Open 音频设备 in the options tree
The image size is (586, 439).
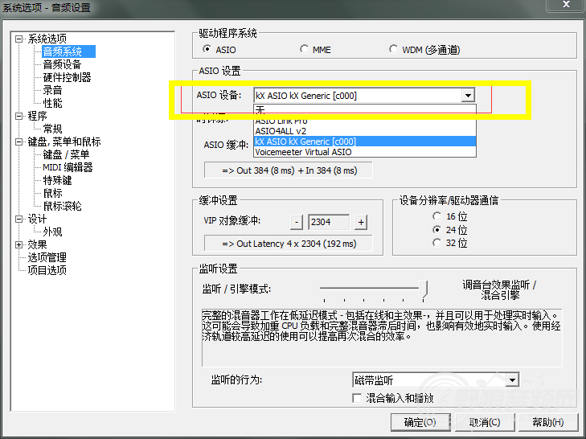click(x=62, y=64)
